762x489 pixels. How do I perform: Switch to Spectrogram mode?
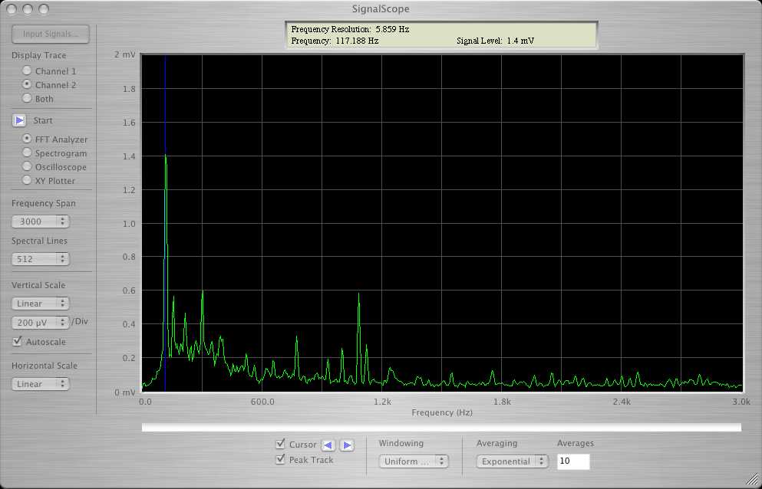[28, 153]
